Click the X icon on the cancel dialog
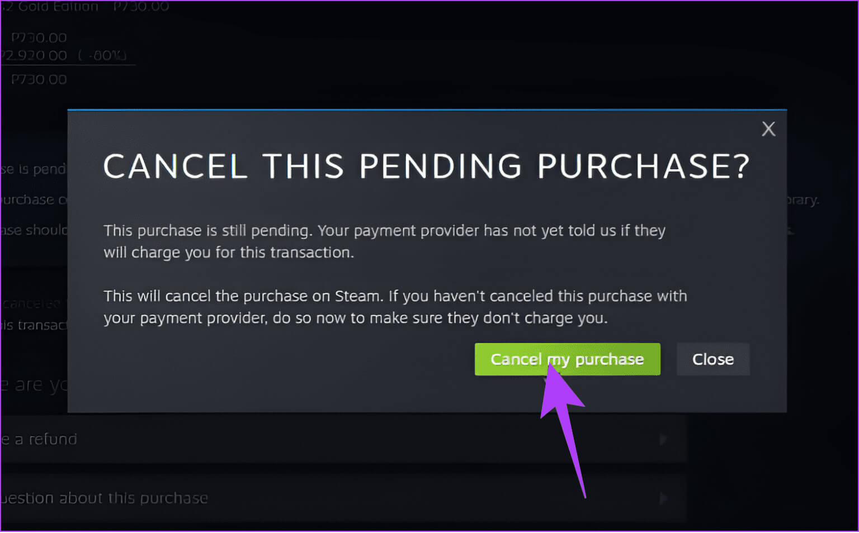 (x=768, y=129)
